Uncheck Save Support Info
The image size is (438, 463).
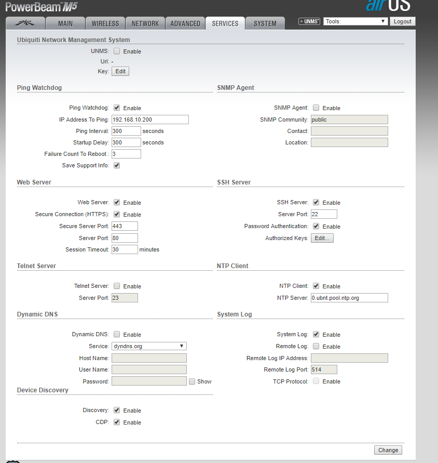(117, 165)
